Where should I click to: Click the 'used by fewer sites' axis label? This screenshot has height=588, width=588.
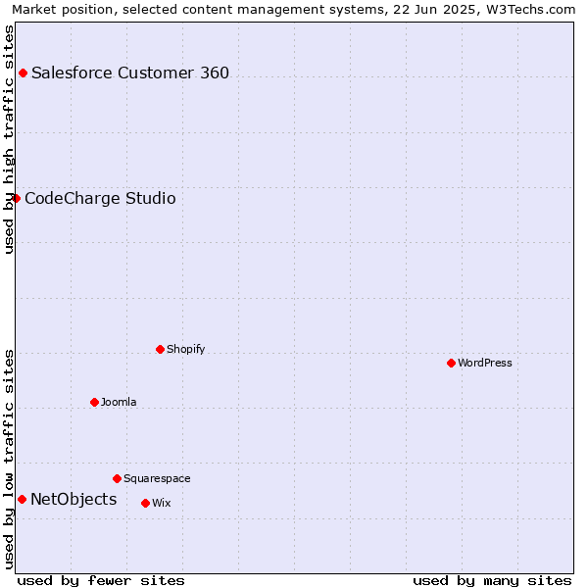pyautogui.click(x=101, y=581)
